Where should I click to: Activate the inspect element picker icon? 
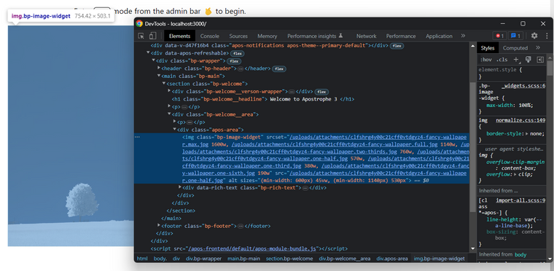tap(141, 36)
